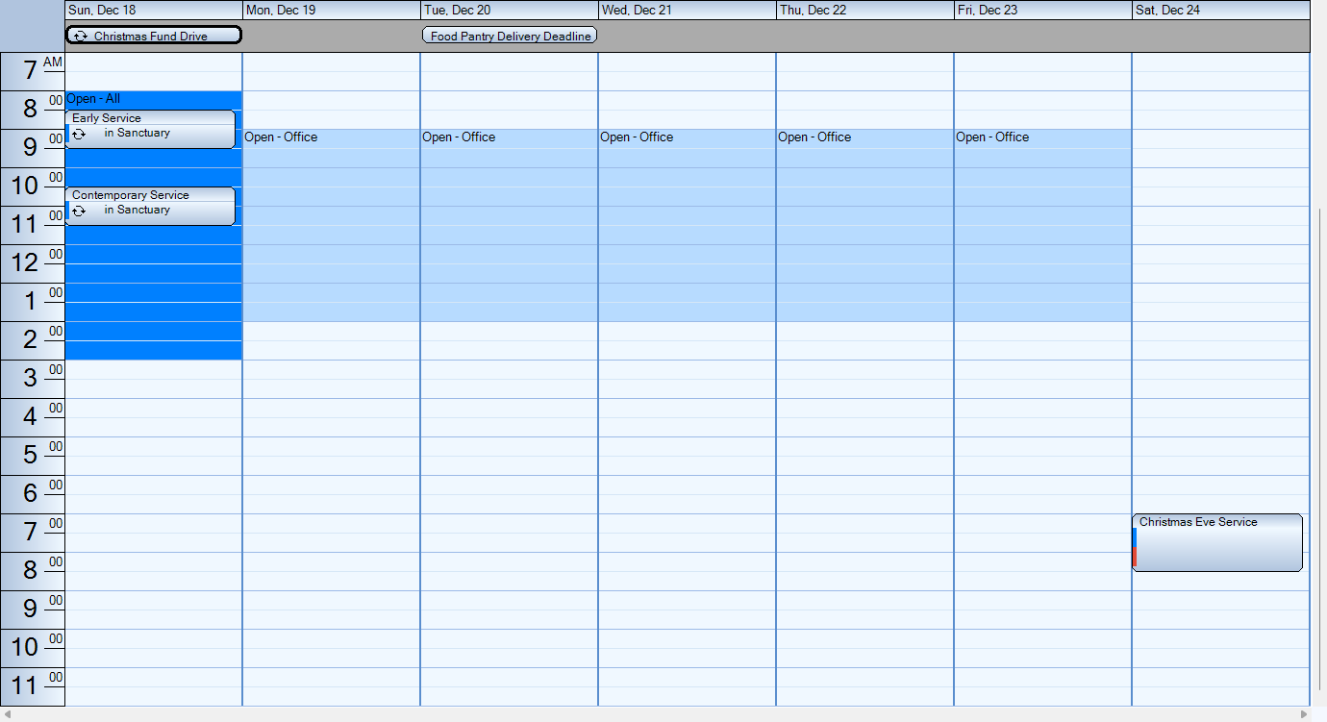Click red status marker on Christmas Eve Service

tap(1135, 558)
